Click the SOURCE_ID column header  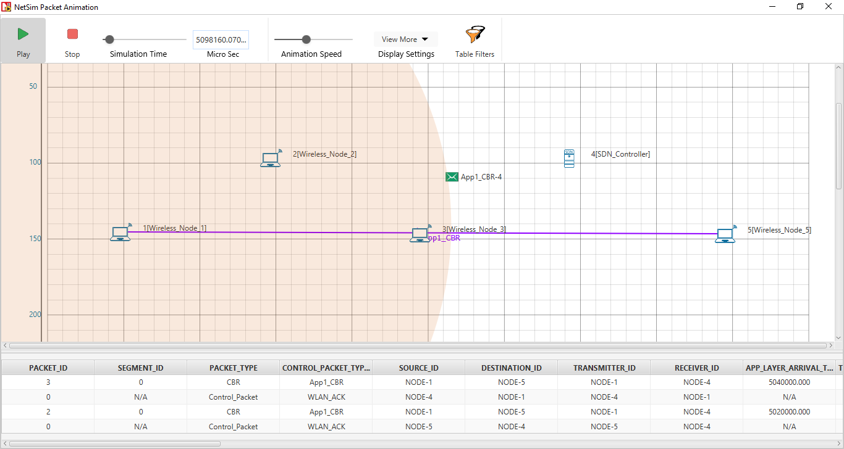[418, 368]
